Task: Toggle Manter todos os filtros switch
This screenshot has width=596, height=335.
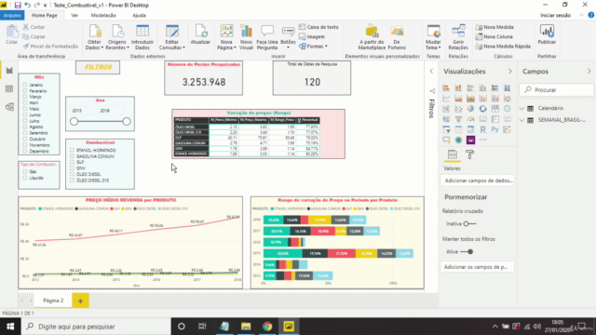Action: [x=467, y=251]
